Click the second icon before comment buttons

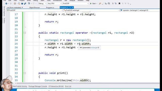click(109, 4)
